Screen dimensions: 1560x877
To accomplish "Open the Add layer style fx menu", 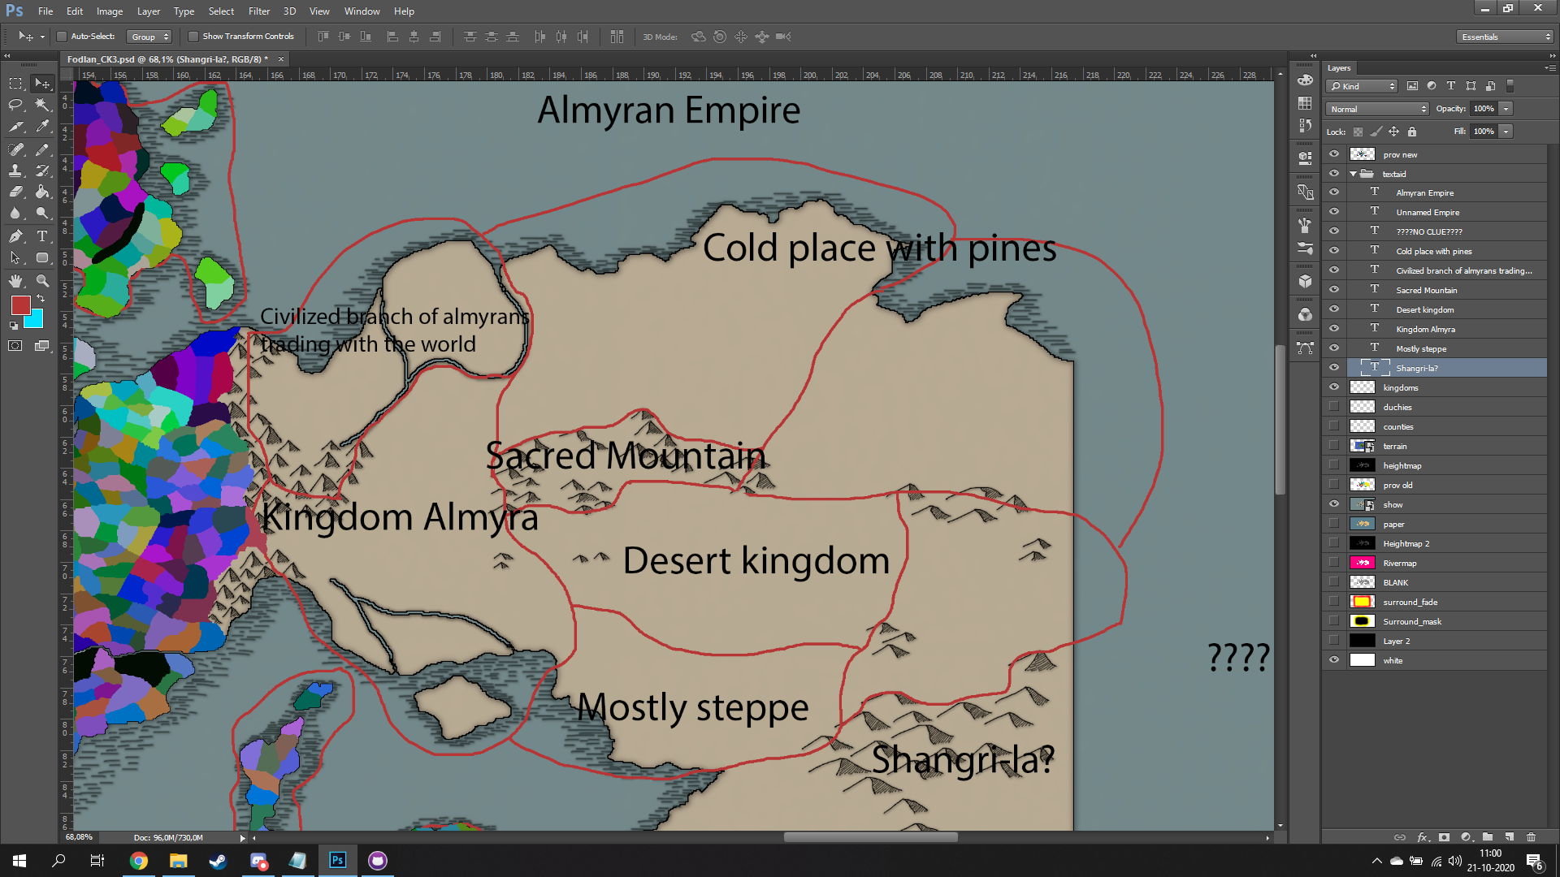I will click(1421, 837).
